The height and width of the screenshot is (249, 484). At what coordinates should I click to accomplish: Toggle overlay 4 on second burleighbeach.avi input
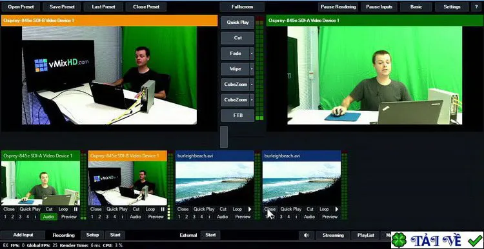288,217
